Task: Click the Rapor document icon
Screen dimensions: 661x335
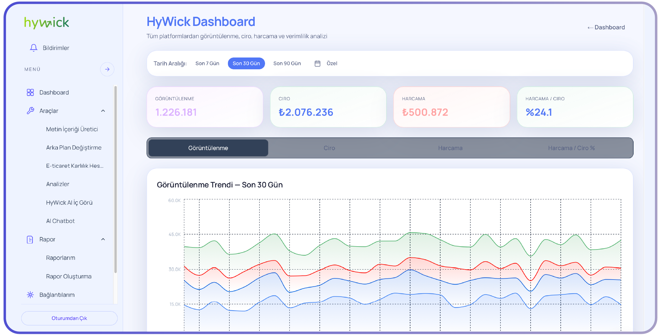Action: point(30,239)
